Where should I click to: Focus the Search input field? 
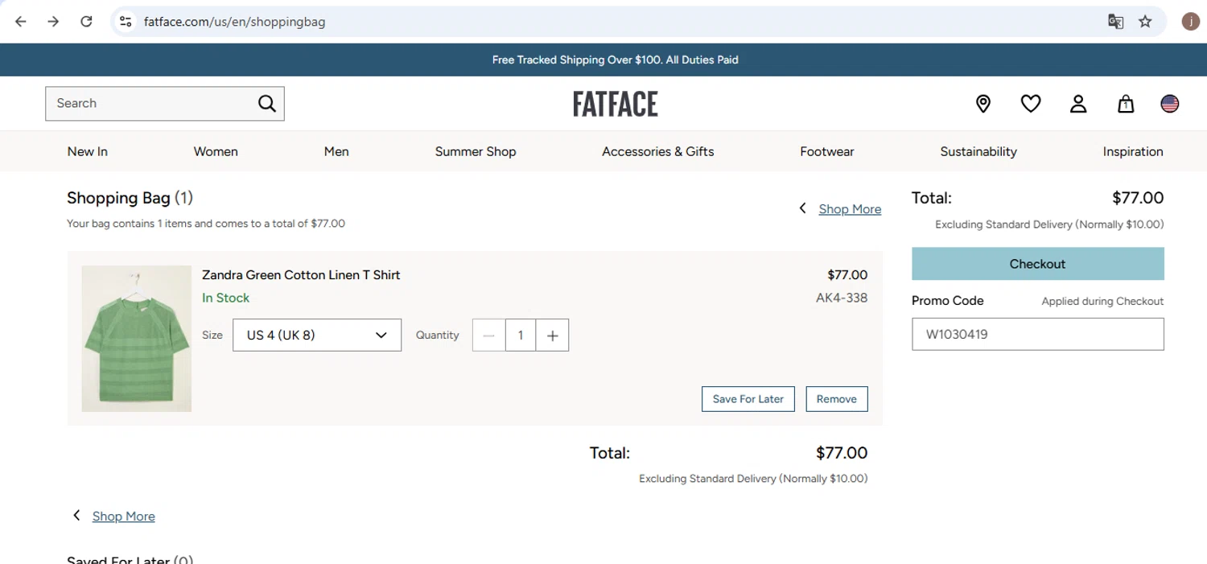[153, 104]
